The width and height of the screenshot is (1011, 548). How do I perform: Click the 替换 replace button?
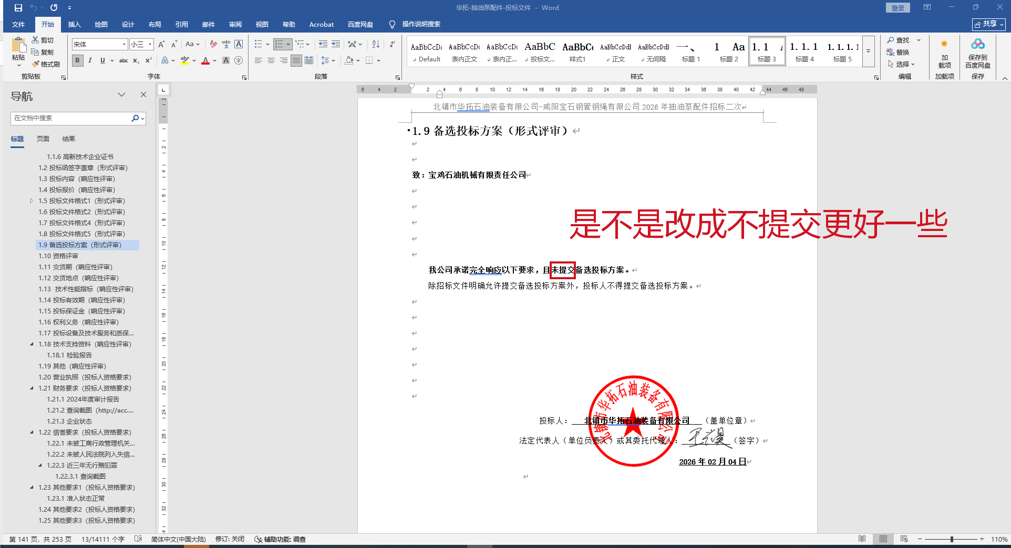[899, 52]
